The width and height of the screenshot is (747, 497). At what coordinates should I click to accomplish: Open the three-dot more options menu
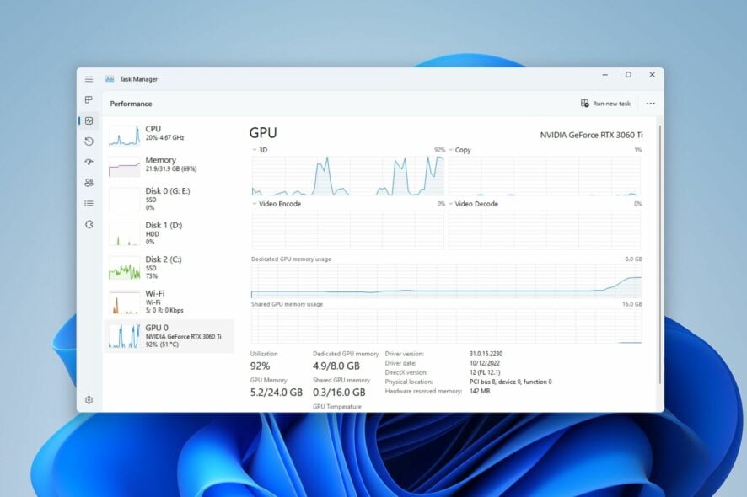pyautogui.click(x=650, y=104)
